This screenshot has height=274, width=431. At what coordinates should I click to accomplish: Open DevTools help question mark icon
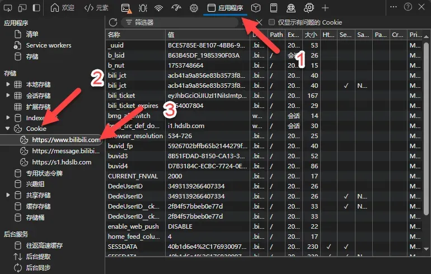click(x=408, y=7)
